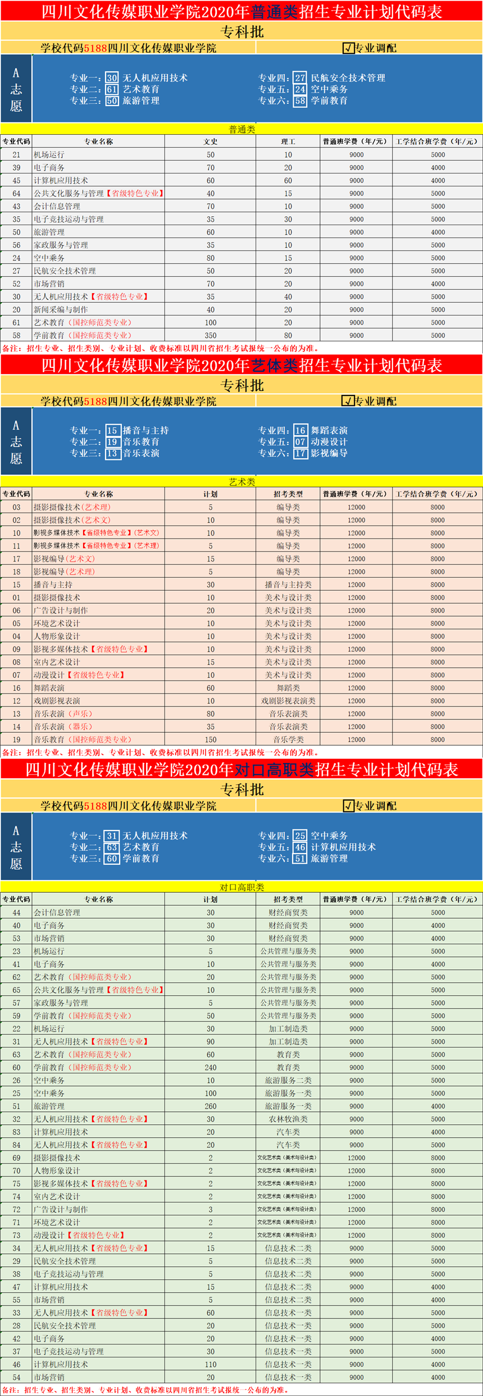483x1396 pixels.
Task: Select the boxed code 61 beside 专业二
Action: pyautogui.click(x=112, y=89)
